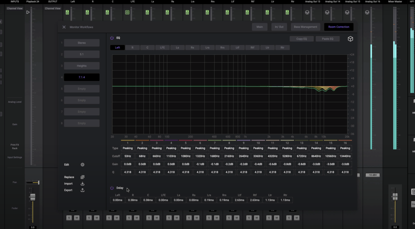Click the Edit gear icon
The width and height of the screenshot is (415, 229).
coord(82,165)
